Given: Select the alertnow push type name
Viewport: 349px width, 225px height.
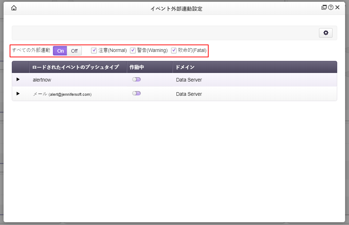Looking at the screenshot, I should pos(42,80).
